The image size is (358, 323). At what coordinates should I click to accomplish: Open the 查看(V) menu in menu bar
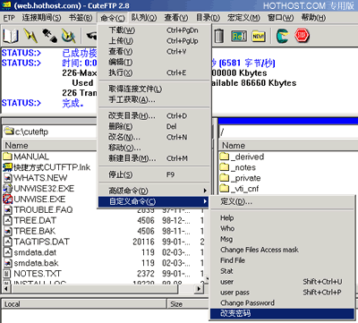coord(176,18)
